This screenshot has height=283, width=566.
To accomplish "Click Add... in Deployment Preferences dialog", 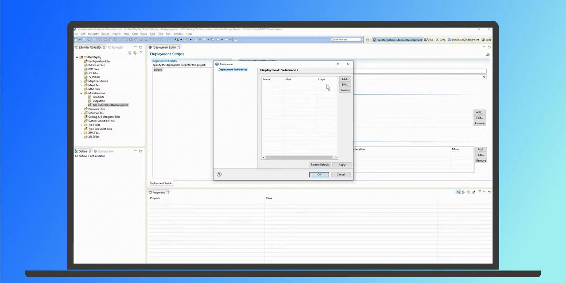I will [345, 79].
